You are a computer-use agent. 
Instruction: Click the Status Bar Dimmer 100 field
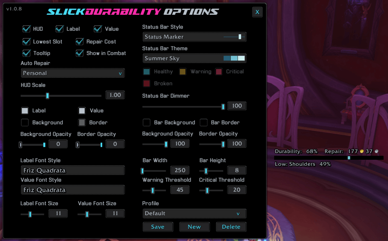click(237, 106)
